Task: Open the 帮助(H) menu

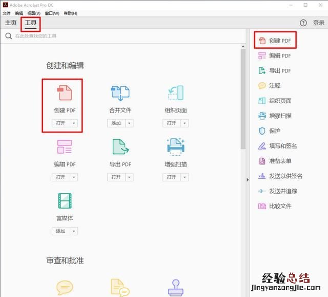Action: [x=71, y=13]
